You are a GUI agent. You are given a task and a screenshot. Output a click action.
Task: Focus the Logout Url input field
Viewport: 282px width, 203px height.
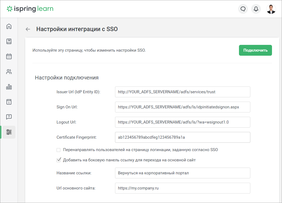(183, 122)
